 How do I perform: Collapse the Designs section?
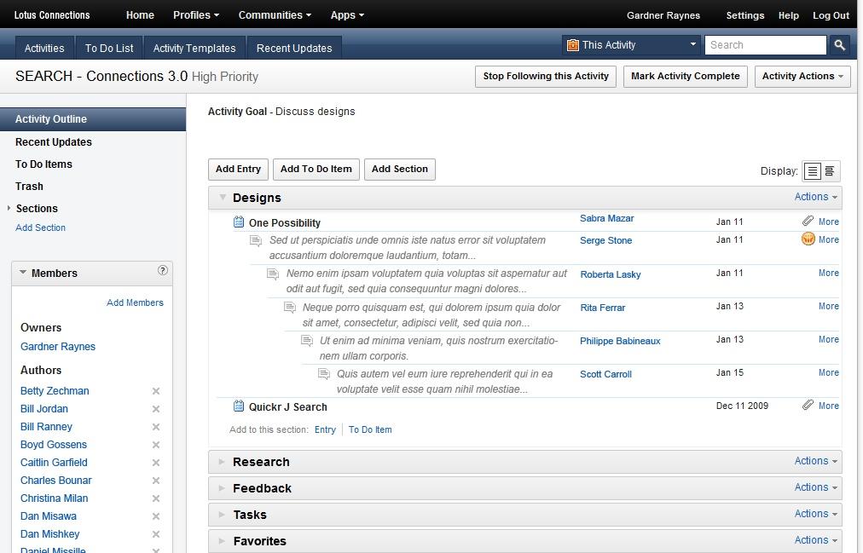[x=223, y=197]
